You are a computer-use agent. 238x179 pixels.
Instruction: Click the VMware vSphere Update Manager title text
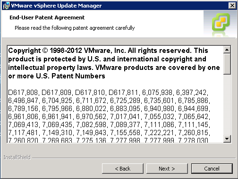coord(56,6)
